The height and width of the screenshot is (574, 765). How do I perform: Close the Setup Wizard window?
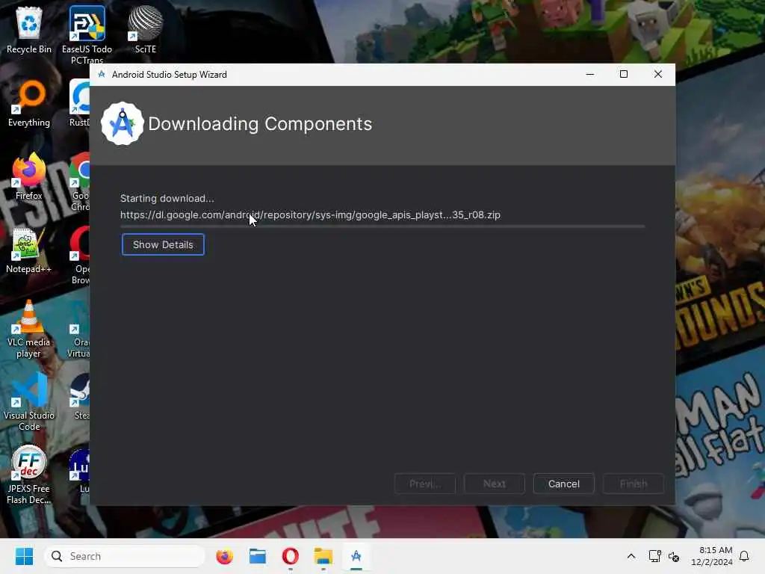click(x=657, y=74)
